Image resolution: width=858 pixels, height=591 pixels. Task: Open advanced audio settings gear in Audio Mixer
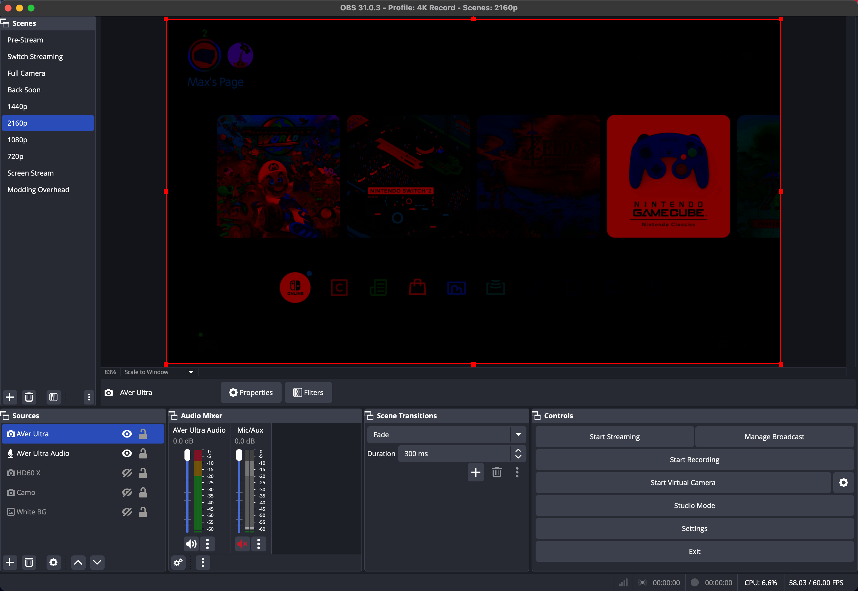[x=178, y=562]
